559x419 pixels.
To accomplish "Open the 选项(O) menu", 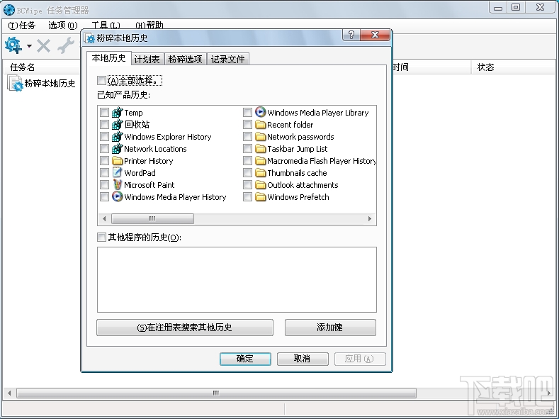I will coord(63,26).
